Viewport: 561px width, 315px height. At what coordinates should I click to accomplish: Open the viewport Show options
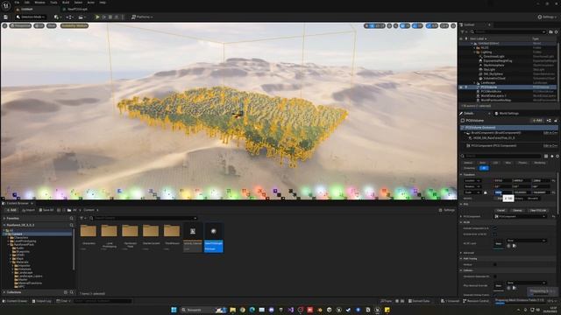click(x=52, y=25)
